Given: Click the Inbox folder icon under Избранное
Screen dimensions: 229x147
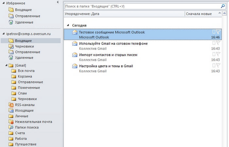Looking at the screenshot, I should pos(11,10).
